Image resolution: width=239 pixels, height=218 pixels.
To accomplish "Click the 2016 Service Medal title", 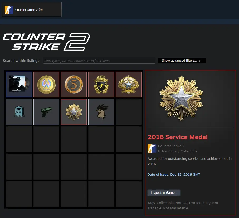I will [x=178, y=137].
